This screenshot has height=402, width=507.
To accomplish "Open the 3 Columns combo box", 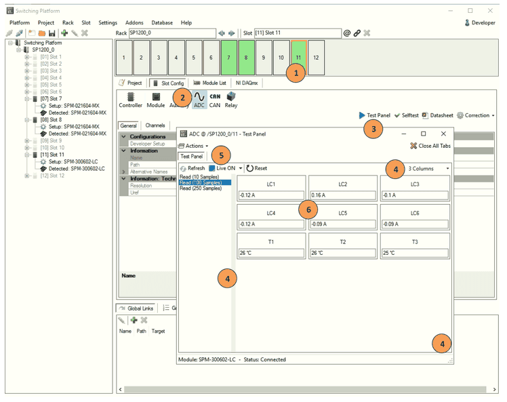I will click(428, 169).
